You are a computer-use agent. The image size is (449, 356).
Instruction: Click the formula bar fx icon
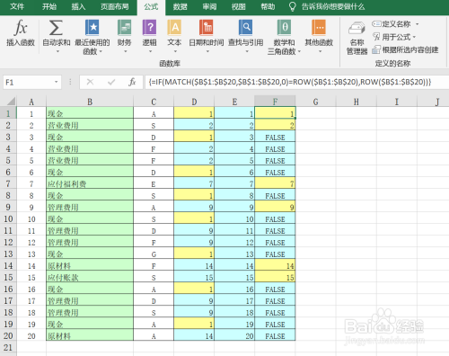coord(132,82)
